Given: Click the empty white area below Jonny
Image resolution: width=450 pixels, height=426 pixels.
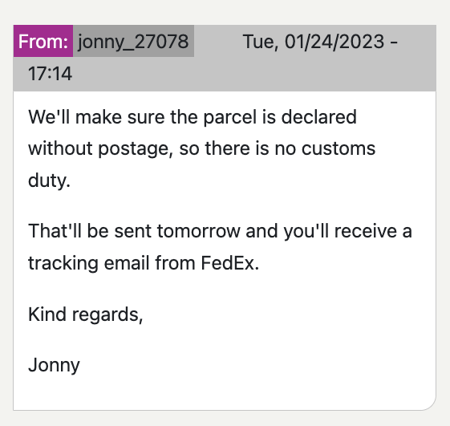Looking at the screenshot, I should [x=225, y=393].
